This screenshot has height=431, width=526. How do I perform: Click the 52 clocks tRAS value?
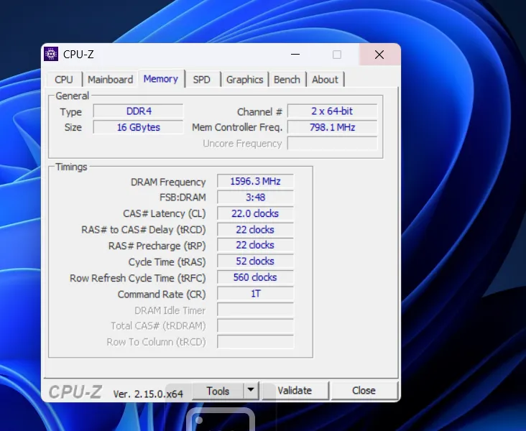point(255,261)
